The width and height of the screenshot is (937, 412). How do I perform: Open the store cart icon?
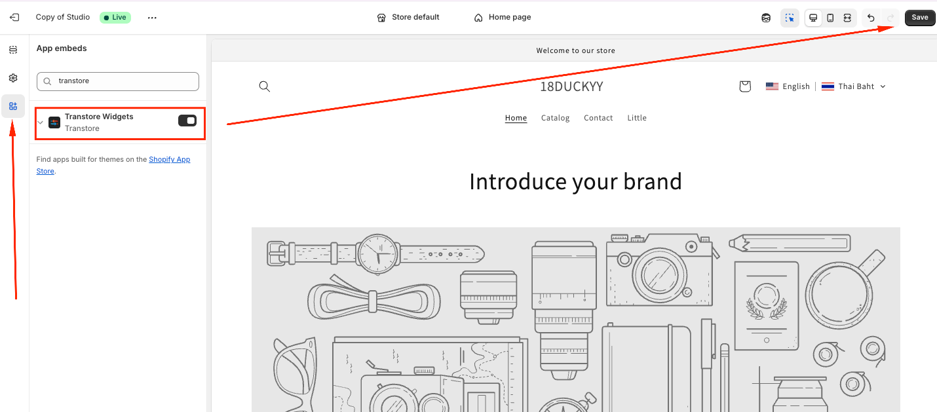tap(744, 86)
